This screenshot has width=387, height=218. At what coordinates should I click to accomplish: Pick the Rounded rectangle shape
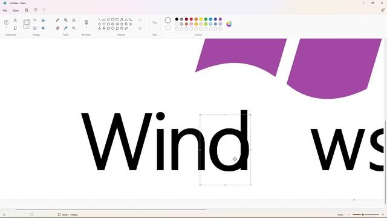coord(117,19)
